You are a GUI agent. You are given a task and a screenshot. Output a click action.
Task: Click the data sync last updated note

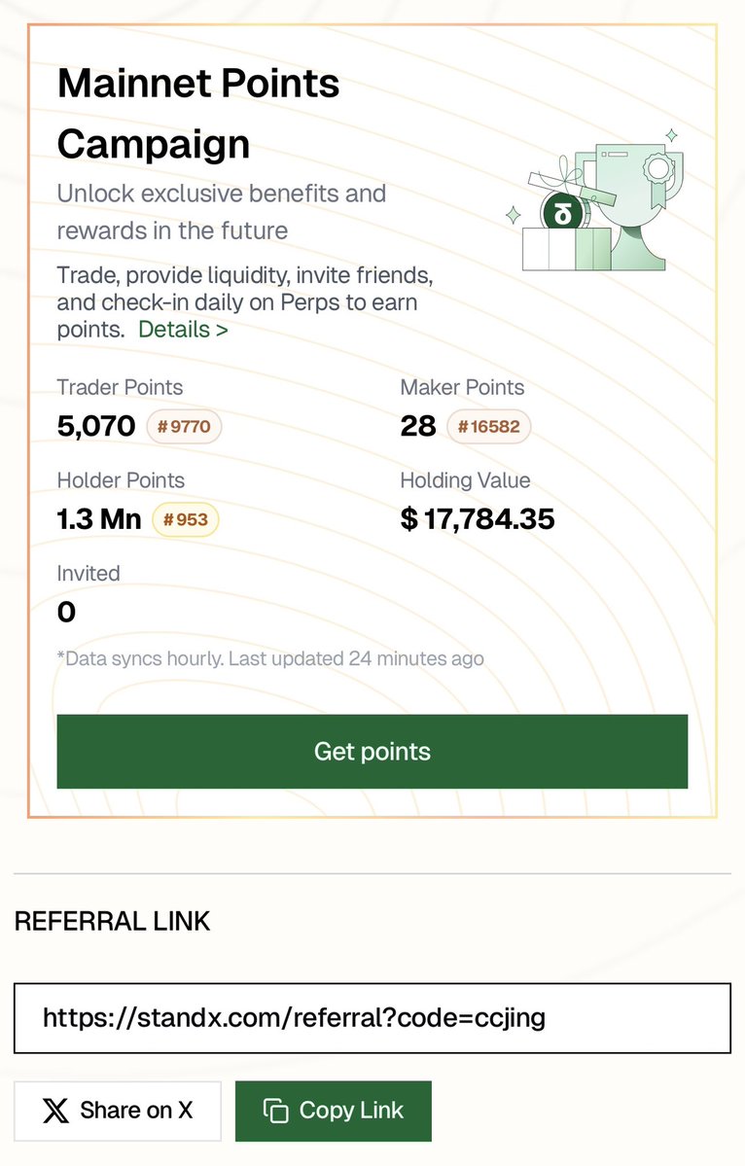(270, 658)
